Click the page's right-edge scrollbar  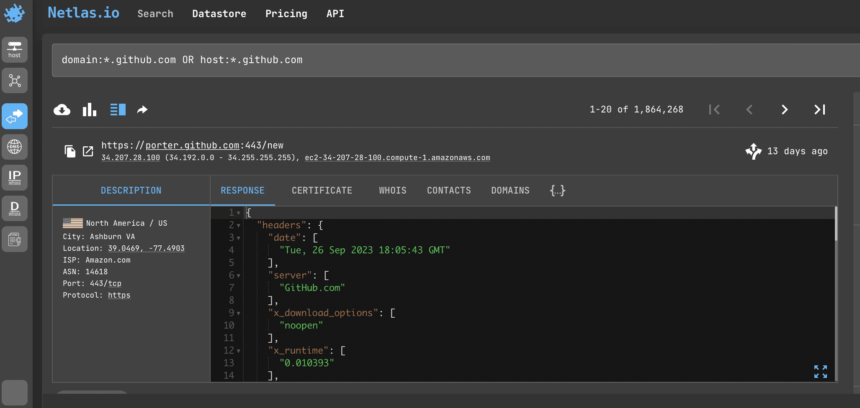click(x=857, y=242)
